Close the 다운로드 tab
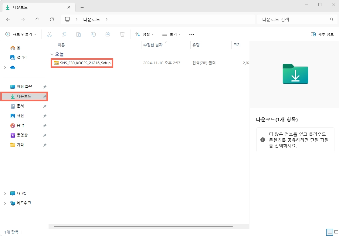The image size is (339, 236). point(69,7)
